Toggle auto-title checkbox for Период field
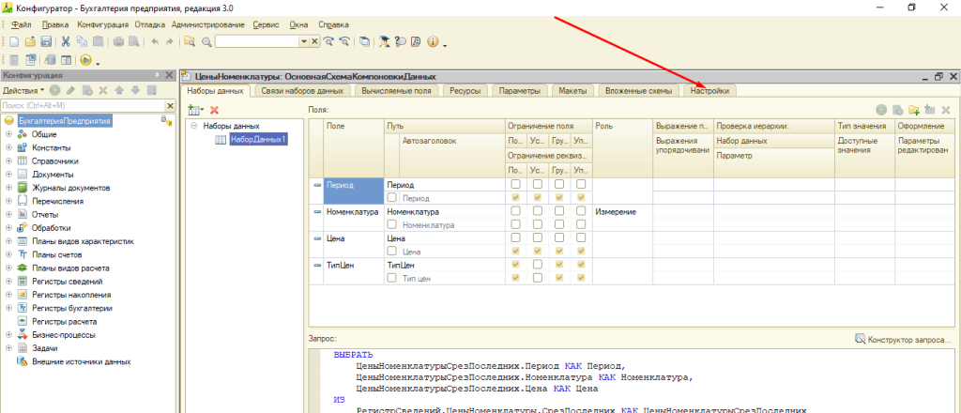Viewport: 961px width, 413px height. [393, 198]
